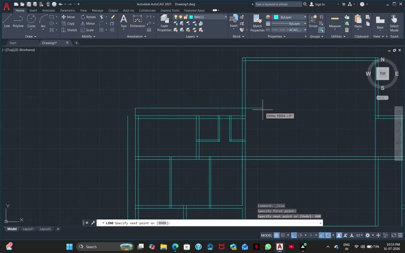Image resolution: width=405 pixels, height=253 pixels.
Task: Expand the Modify panel
Action: click(89, 36)
